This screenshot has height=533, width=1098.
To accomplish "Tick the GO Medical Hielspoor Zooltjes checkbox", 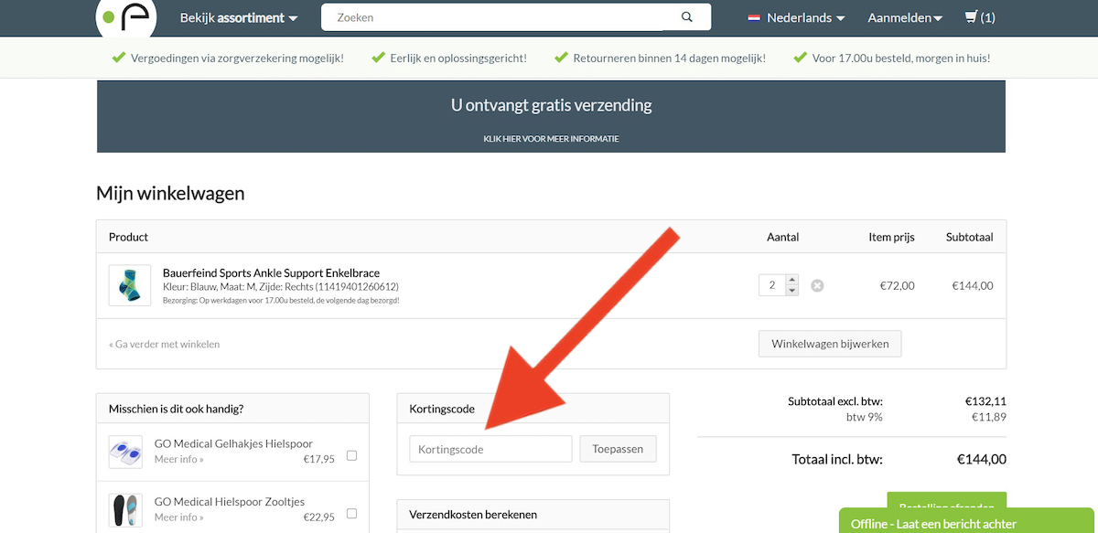I will click(352, 513).
